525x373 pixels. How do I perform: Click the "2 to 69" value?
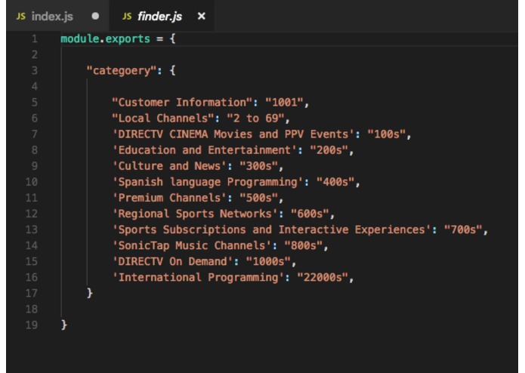tap(256, 119)
